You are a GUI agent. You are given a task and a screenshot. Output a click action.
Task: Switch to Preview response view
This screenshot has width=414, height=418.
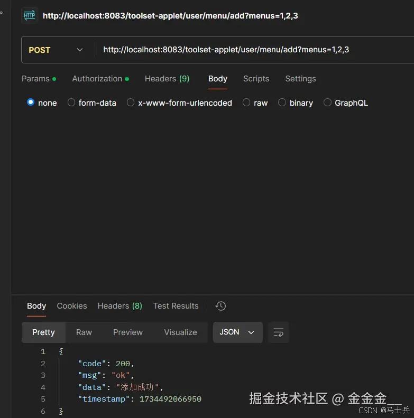(128, 332)
